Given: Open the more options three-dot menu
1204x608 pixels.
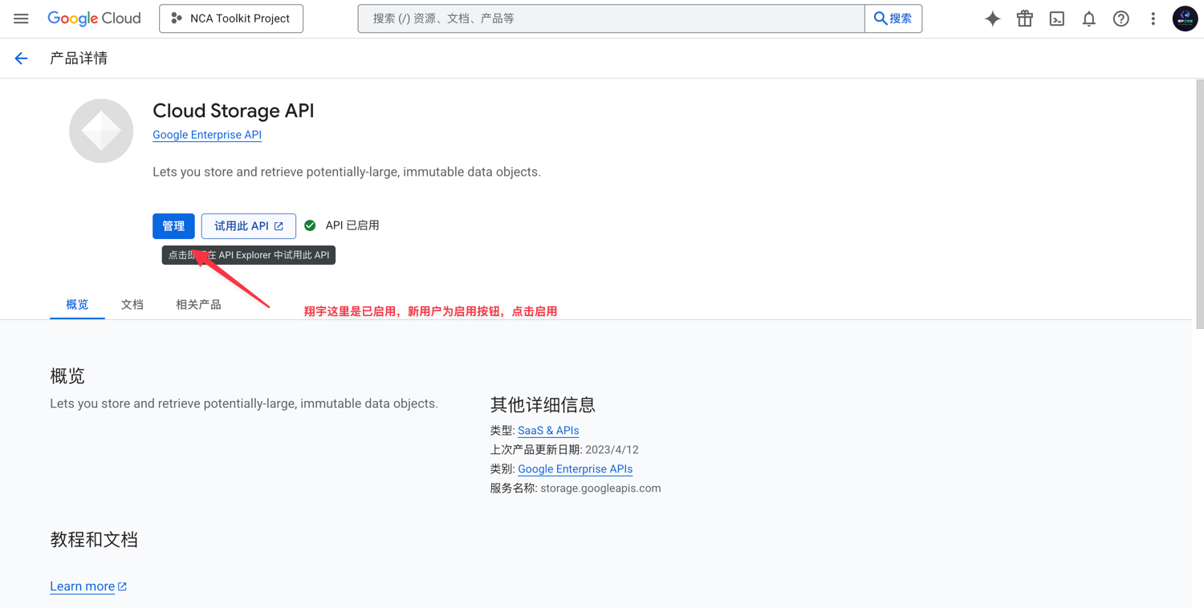Looking at the screenshot, I should tap(1153, 18).
